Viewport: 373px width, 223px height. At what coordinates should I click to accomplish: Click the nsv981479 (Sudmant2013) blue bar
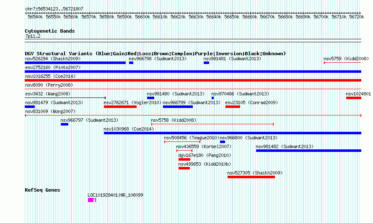(30, 107)
